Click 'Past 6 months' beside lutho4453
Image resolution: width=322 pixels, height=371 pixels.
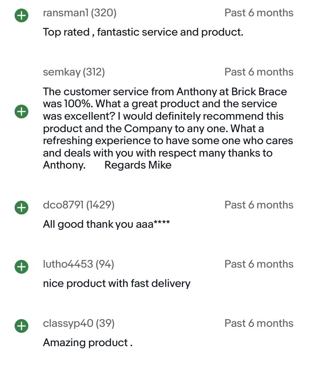(259, 264)
